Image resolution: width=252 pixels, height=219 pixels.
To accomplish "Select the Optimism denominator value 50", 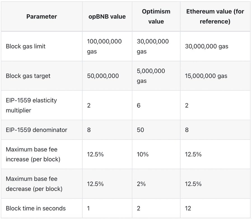I will (x=140, y=130).
